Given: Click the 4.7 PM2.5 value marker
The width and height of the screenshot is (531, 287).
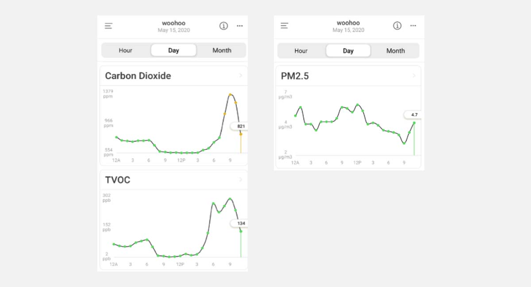Looking at the screenshot, I should 414,115.
